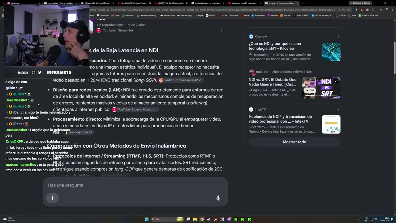The width and height of the screenshot is (396, 223).
Task: Open the zoom magnifier in the address bar
Action: coord(343,10)
